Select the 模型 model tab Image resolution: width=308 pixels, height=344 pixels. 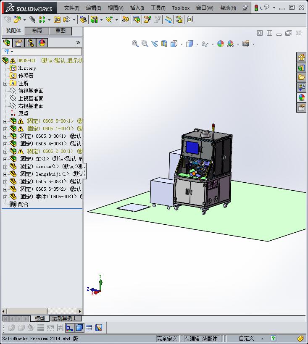[x=40, y=318]
